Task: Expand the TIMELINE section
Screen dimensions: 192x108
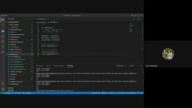Action: coord(11,91)
